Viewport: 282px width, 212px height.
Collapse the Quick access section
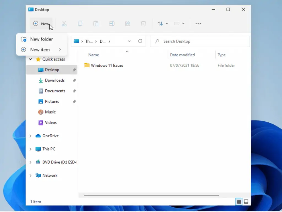click(x=30, y=59)
